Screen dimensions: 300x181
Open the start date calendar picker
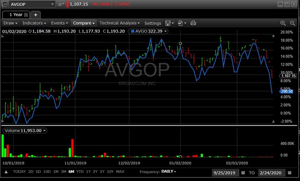[x=243, y=173]
